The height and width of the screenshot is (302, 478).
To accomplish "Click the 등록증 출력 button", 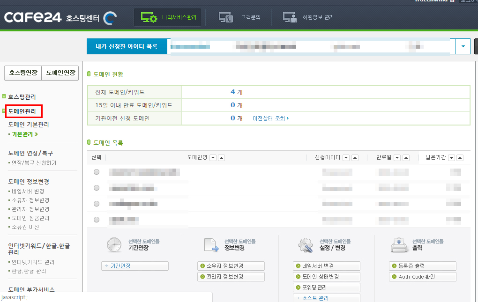I will (x=423, y=266).
